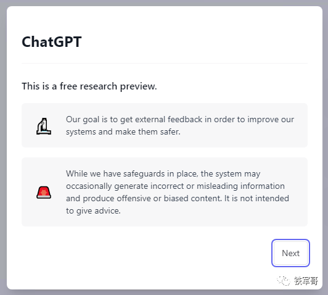Click the "and produce offensive or biased content" text
The width and height of the screenshot is (328, 295).
tap(144, 198)
